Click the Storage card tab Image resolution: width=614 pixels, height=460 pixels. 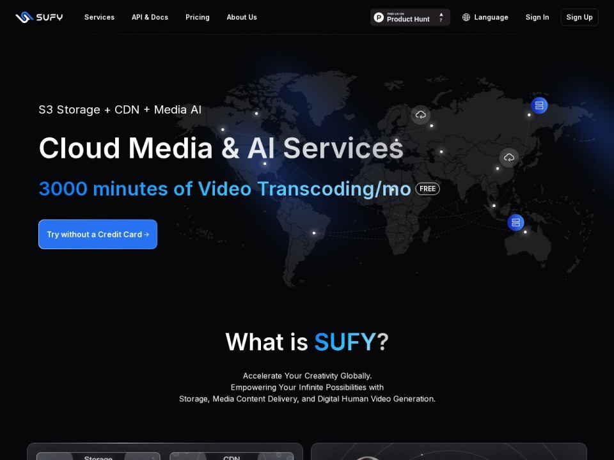[x=98, y=456]
